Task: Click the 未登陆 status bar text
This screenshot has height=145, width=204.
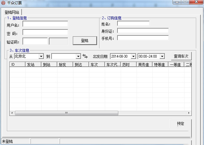Action: (7, 141)
